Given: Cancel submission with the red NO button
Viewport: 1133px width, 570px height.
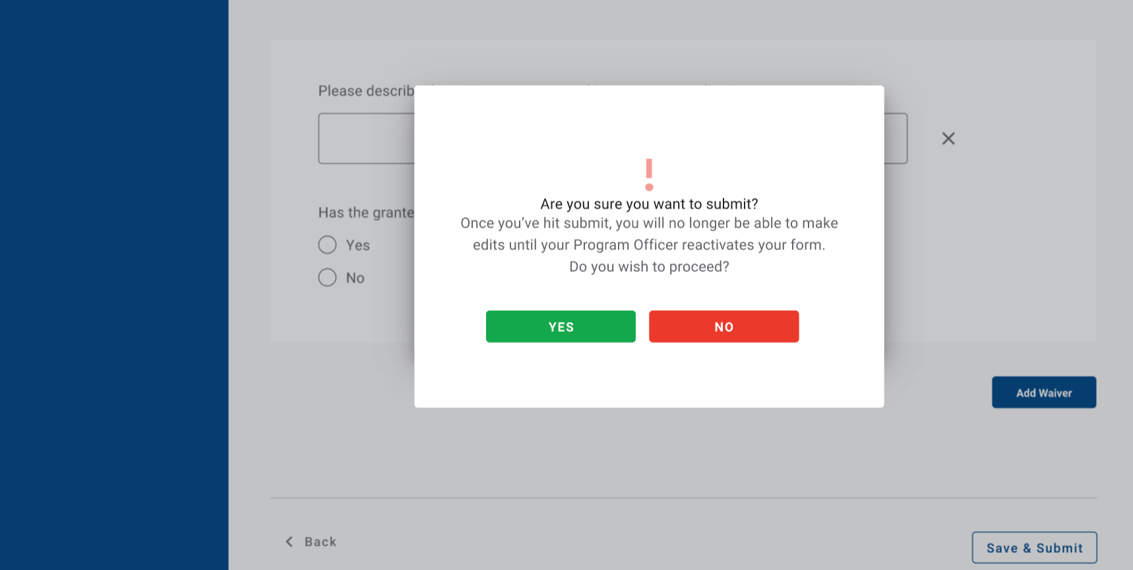Looking at the screenshot, I should pos(723,327).
